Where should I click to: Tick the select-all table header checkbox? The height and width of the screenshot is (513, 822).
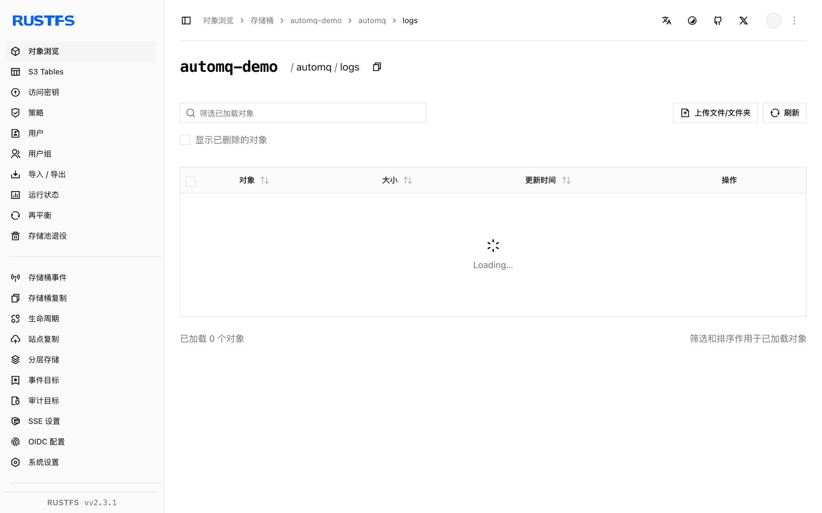click(191, 181)
